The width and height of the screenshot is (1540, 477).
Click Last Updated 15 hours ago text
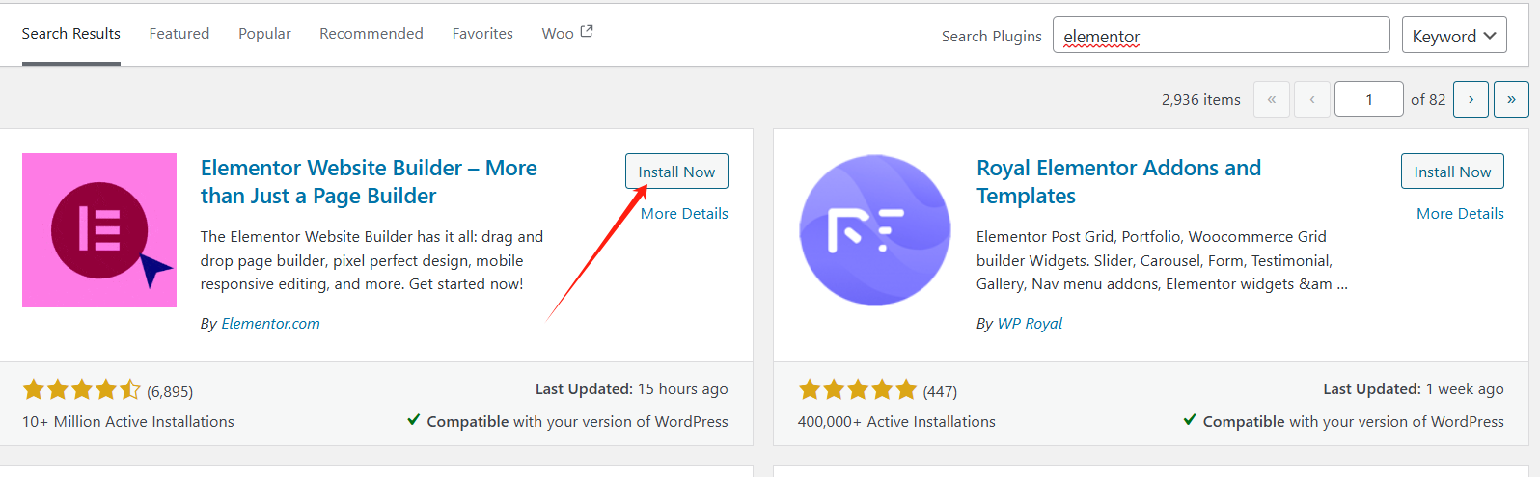[x=632, y=389]
